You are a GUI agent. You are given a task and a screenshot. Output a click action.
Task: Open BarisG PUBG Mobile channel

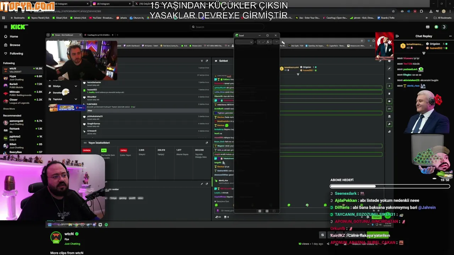[x=23, y=85]
